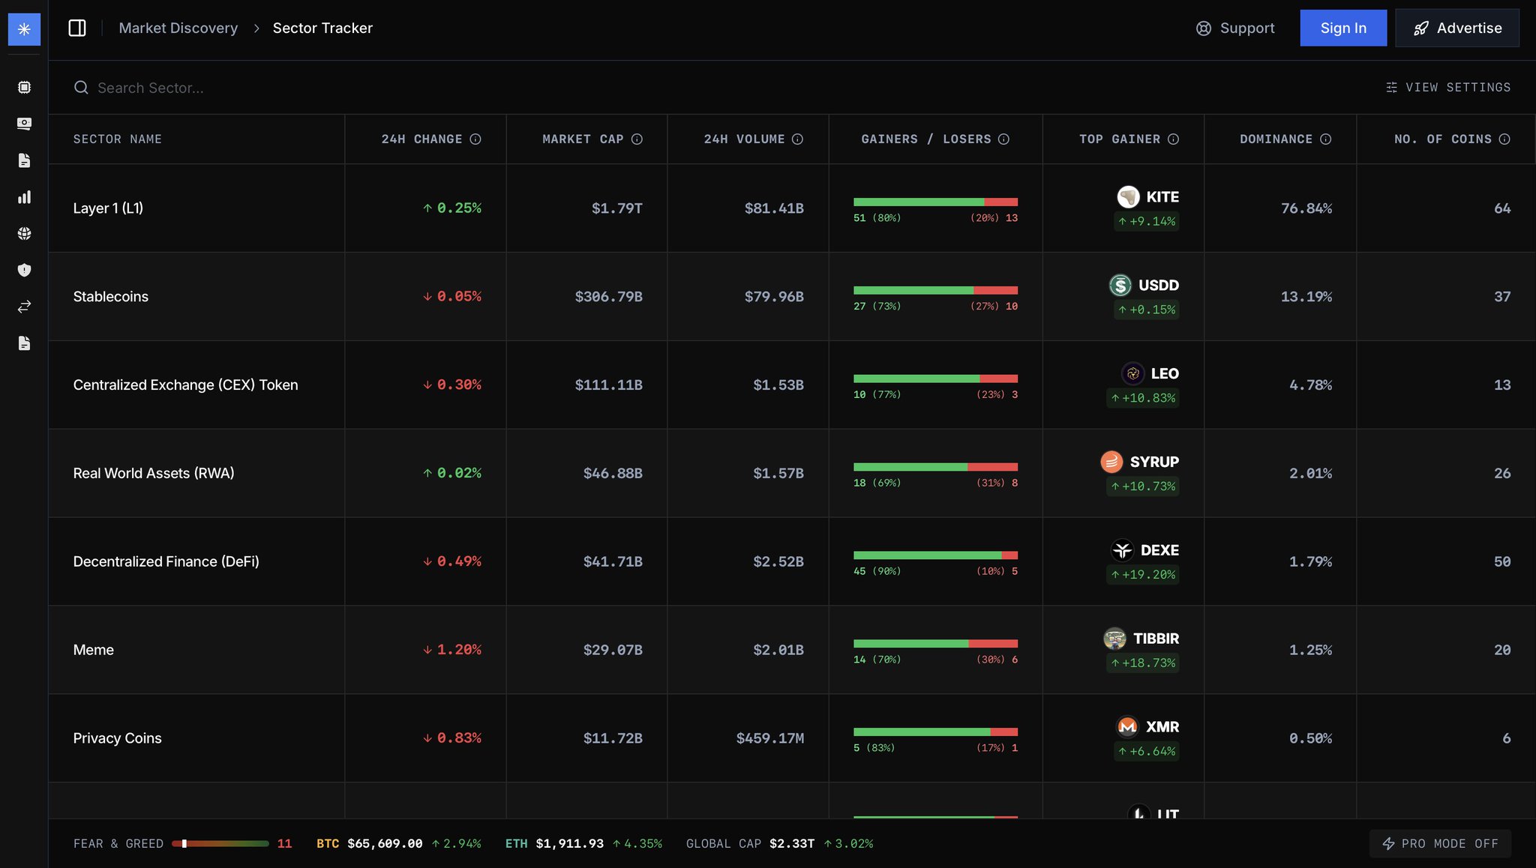Go to Market Discovery breadcrumb
1536x868 pixels.
[x=178, y=28]
